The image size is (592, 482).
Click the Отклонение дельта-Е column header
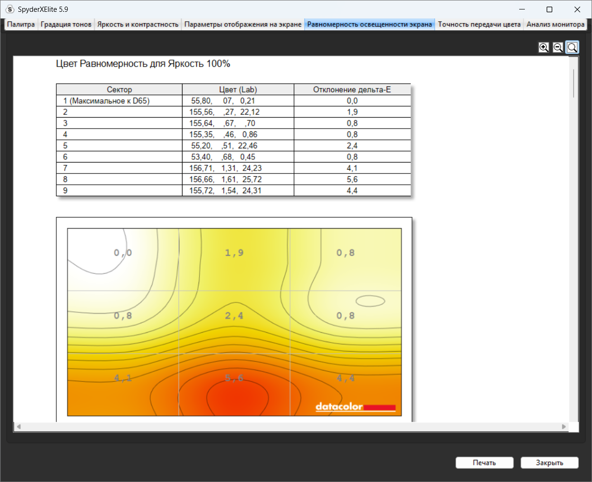pos(352,89)
